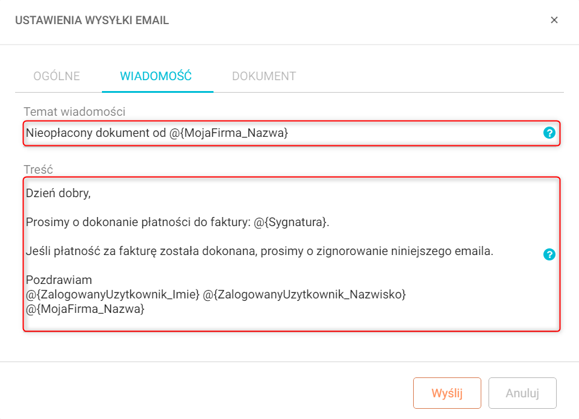Cancel using the Anuluj button

coord(522,393)
